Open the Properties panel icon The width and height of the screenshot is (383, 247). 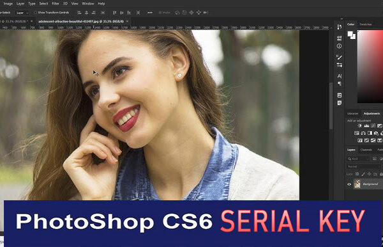(340, 38)
